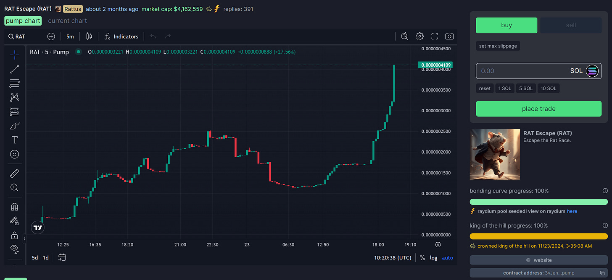Image resolution: width=612 pixels, height=280 pixels.
Task: Open the go to date calendar icon
Action: 62,257
